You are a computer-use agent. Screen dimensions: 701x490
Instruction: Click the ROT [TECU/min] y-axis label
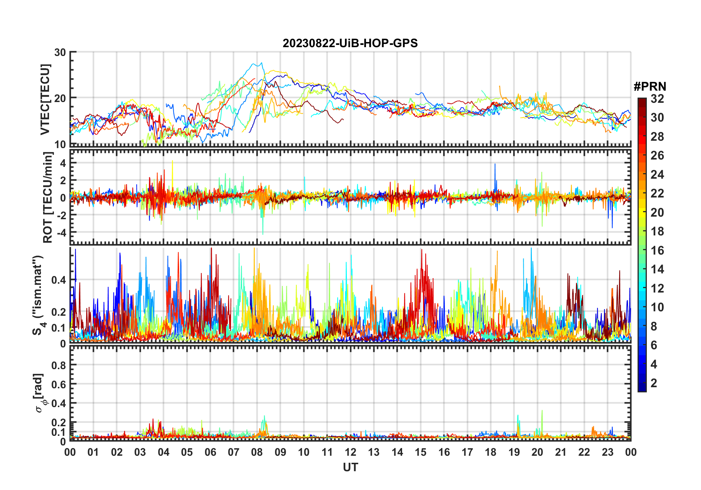pyautogui.click(x=48, y=197)
